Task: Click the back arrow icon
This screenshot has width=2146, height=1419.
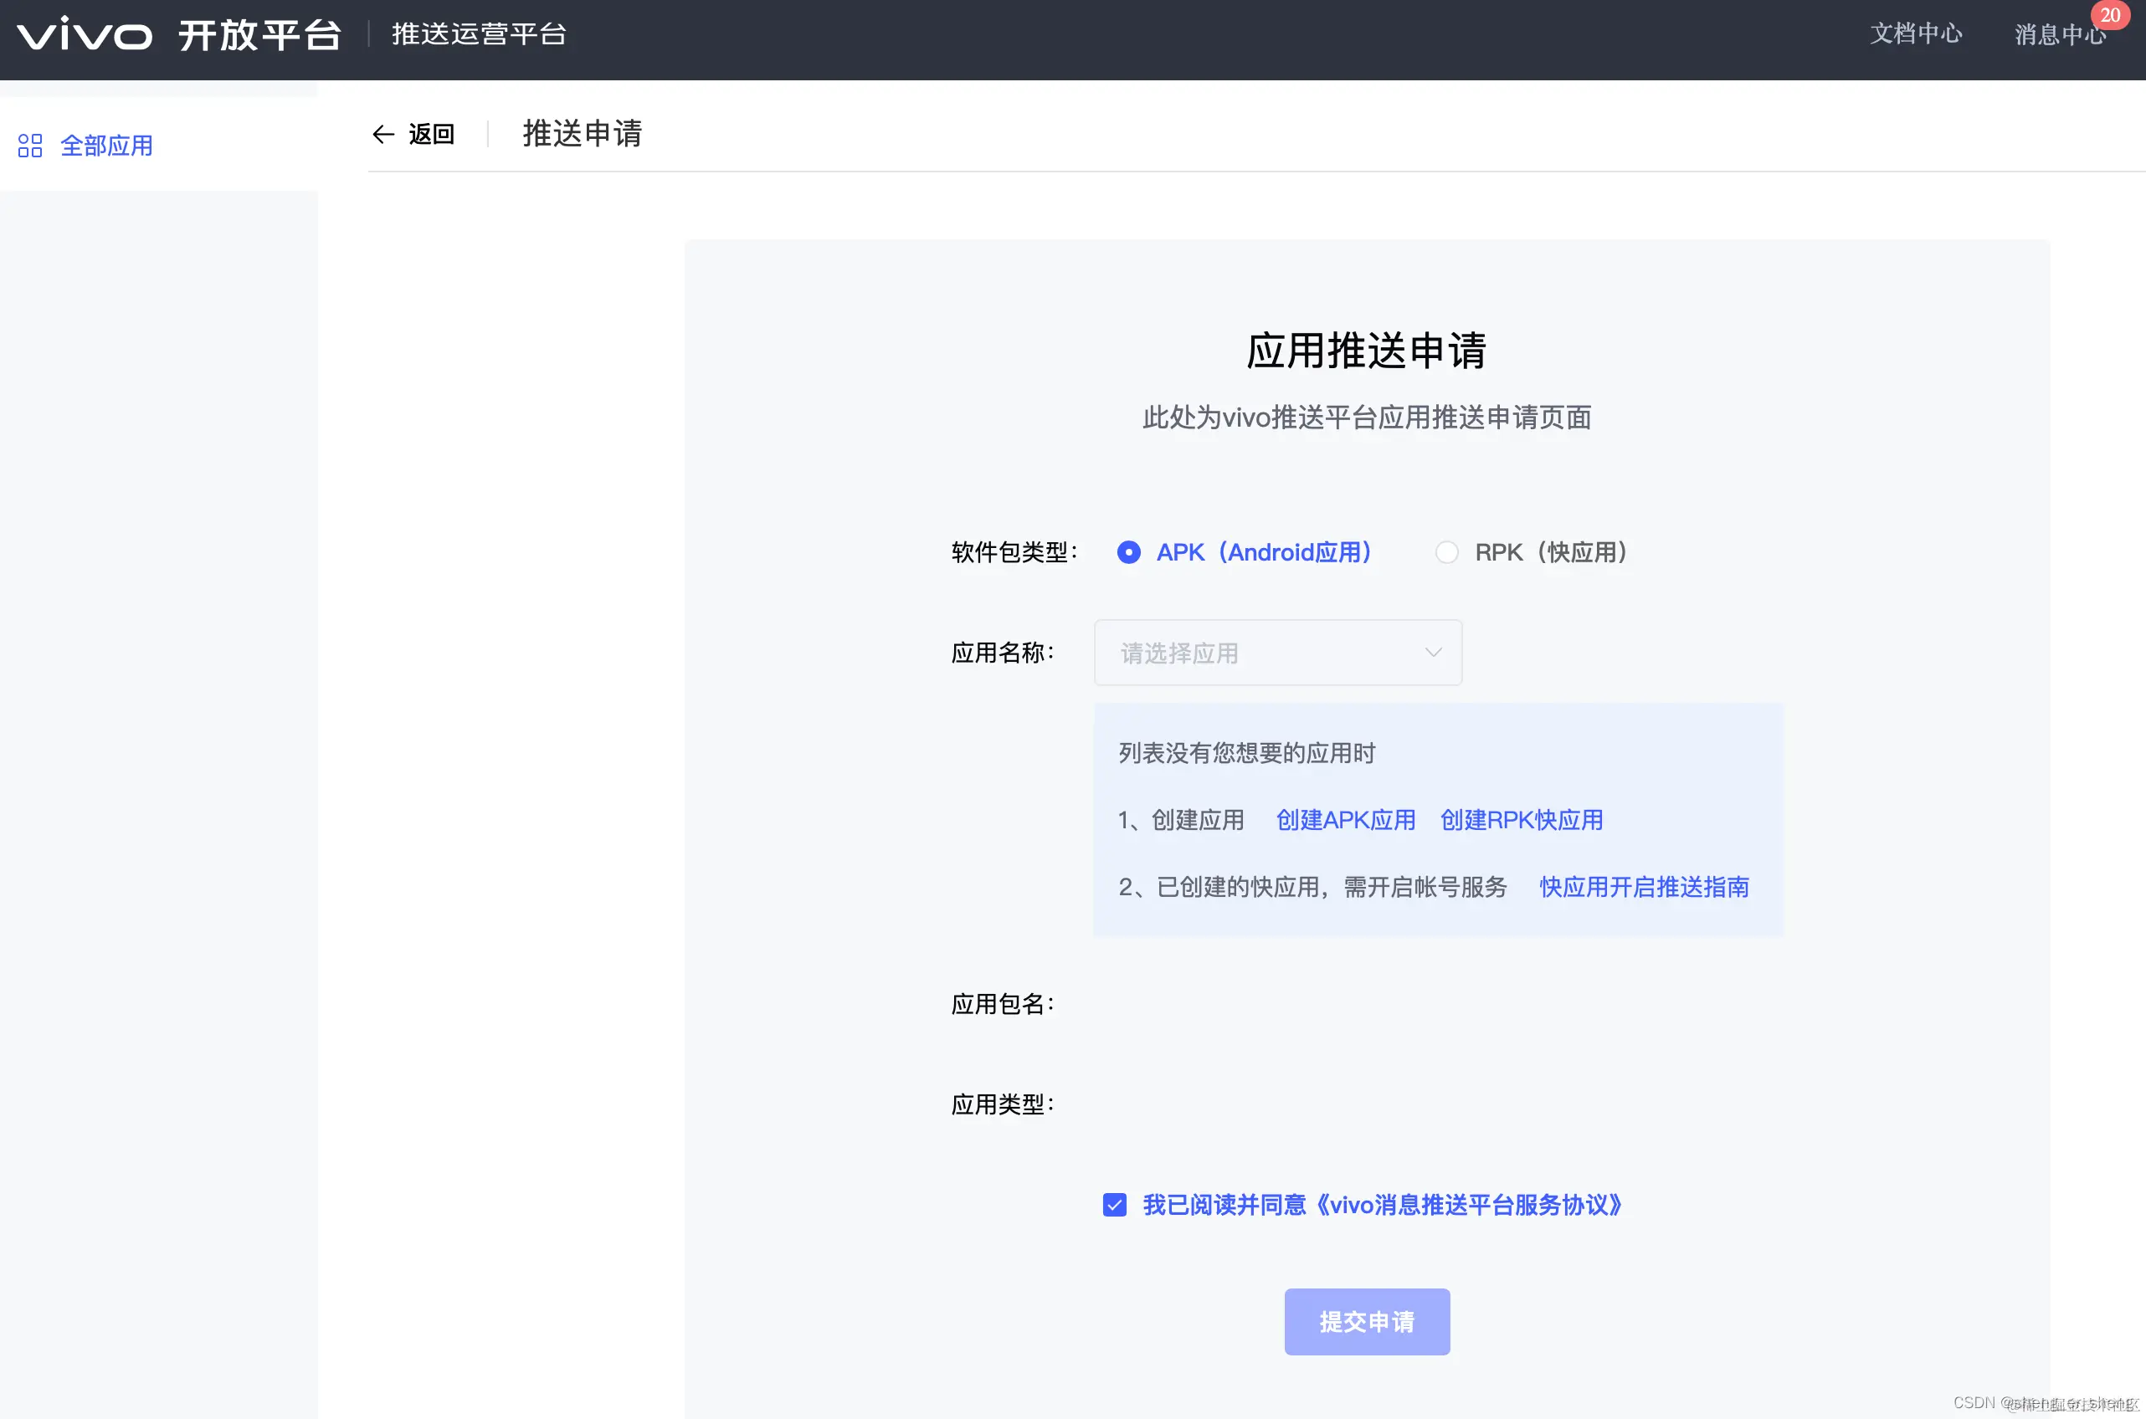Action: 382,134
